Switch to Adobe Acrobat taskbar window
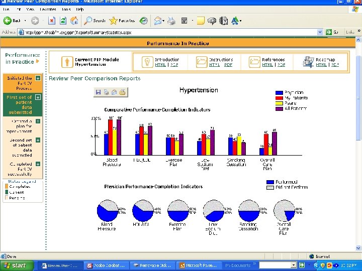The height and width of the screenshot is (271, 362). 106,265
